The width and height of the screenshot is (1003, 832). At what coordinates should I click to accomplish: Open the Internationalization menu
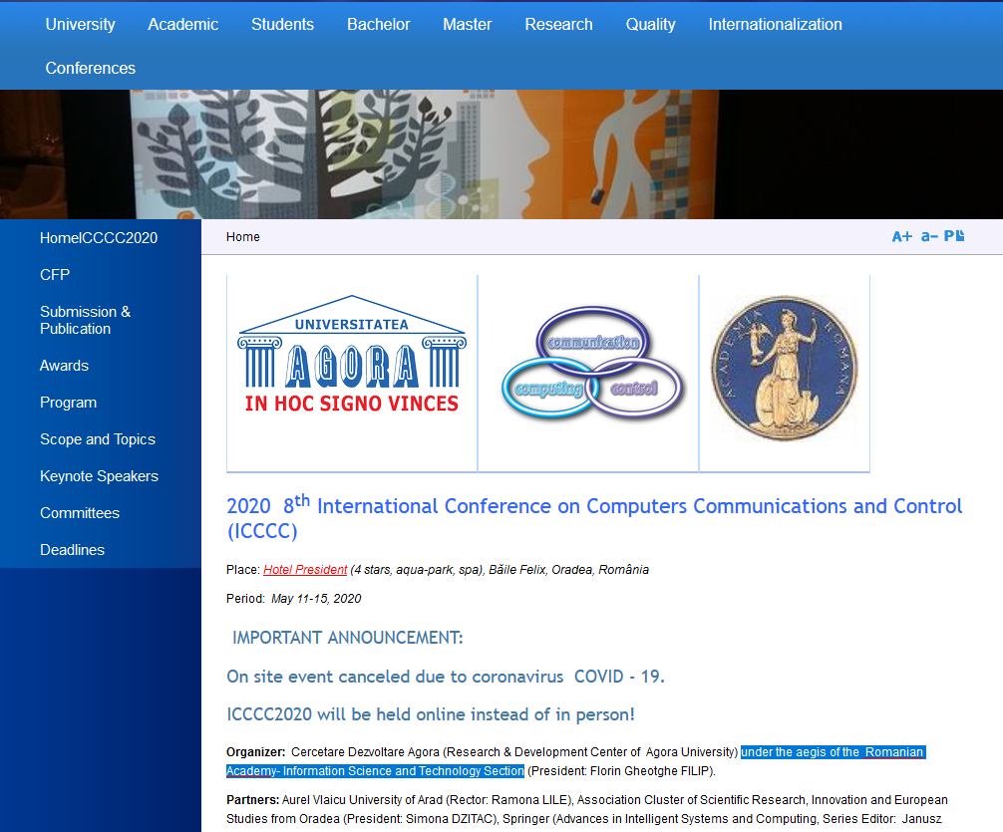click(775, 24)
